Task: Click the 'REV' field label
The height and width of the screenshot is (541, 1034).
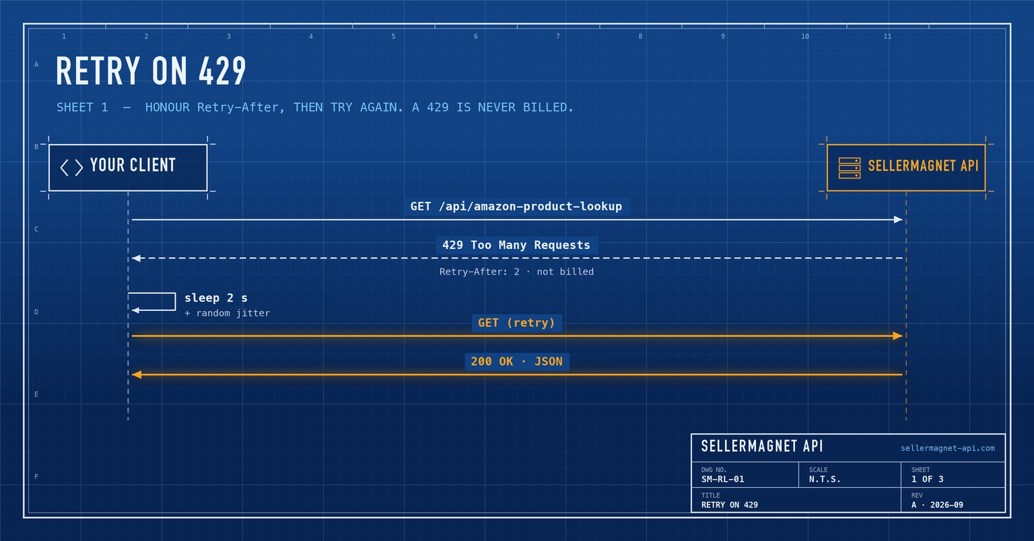Action: pos(917,495)
